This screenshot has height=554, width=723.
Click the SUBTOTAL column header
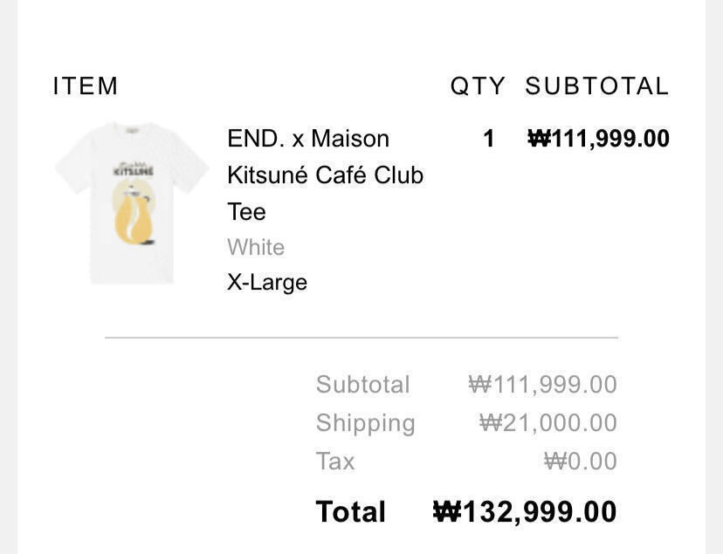click(x=597, y=86)
